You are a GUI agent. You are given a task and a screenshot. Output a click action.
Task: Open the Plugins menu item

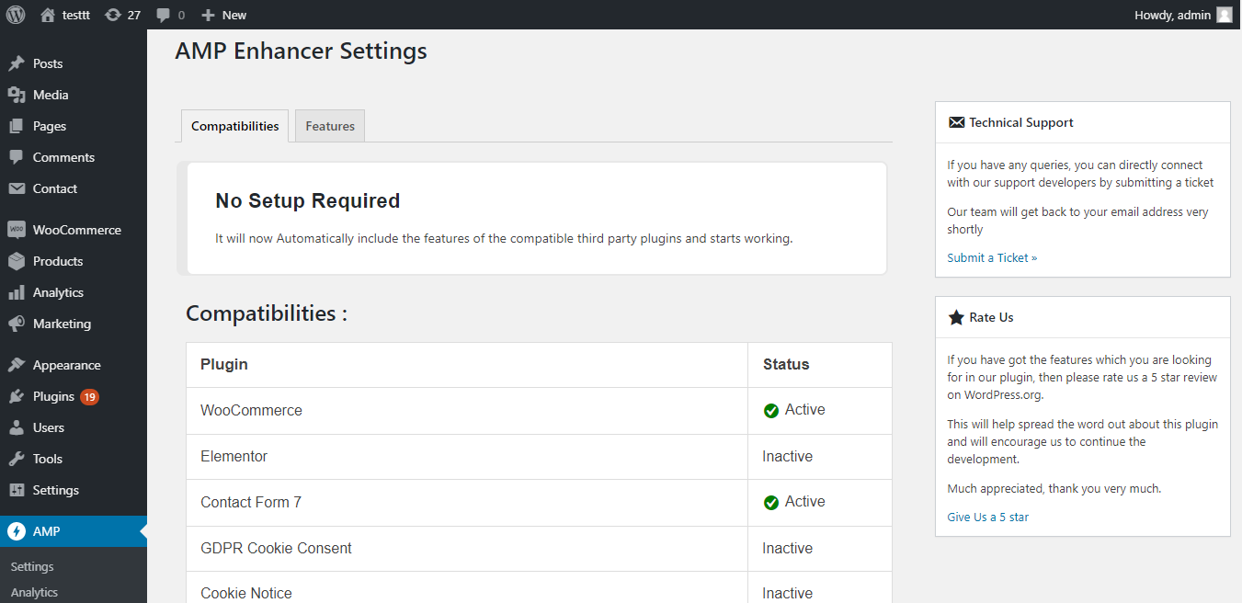(x=53, y=396)
